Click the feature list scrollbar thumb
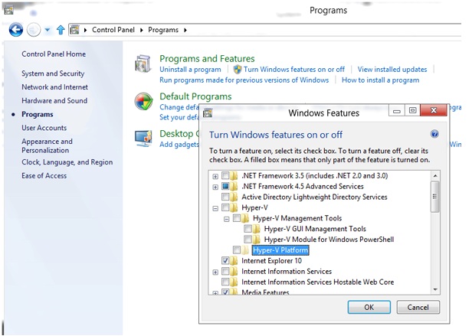The height and width of the screenshot is (336, 472). [x=435, y=197]
